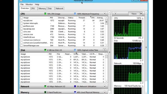Click the Network activity graph

pyautogui.click(x=128, y=73)
